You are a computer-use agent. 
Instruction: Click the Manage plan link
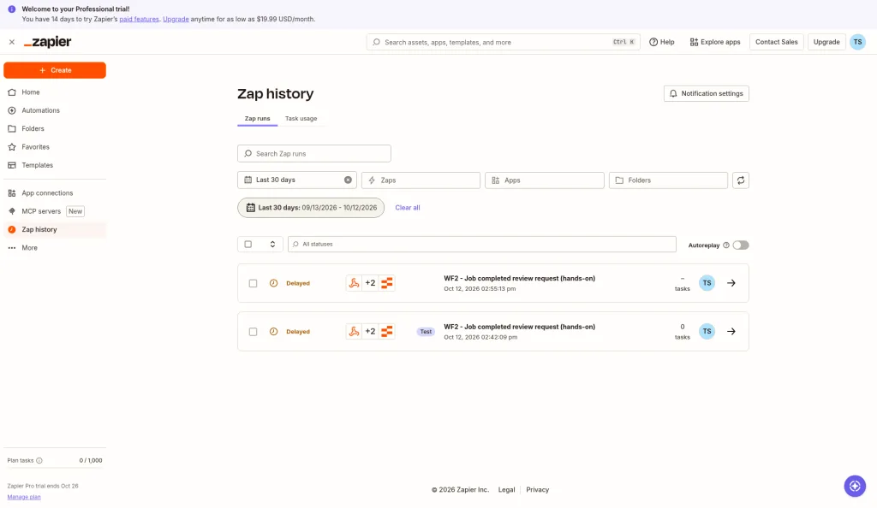click(24, 497)
